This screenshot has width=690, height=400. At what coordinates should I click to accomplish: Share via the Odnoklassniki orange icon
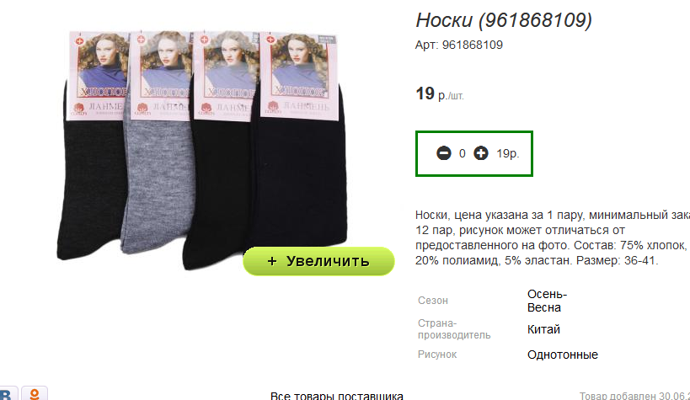click(35, 393)
